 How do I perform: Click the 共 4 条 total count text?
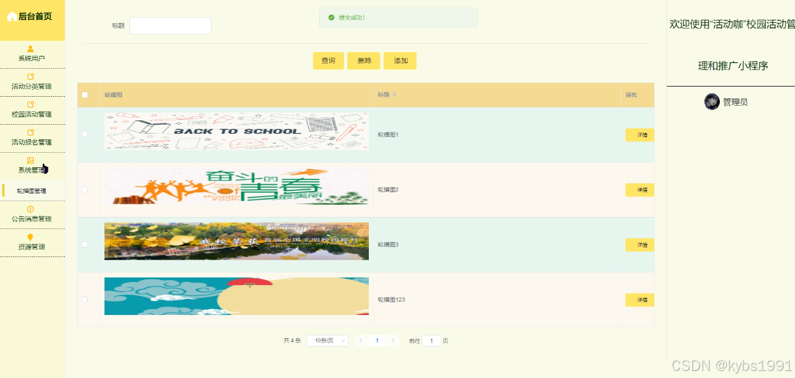tap(292, 340)
